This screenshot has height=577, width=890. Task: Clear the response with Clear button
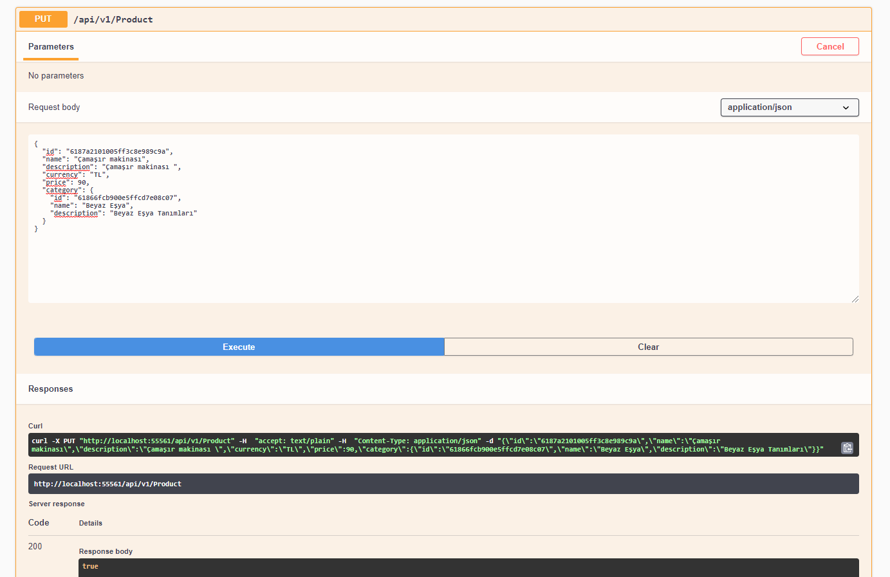[649, 347]
